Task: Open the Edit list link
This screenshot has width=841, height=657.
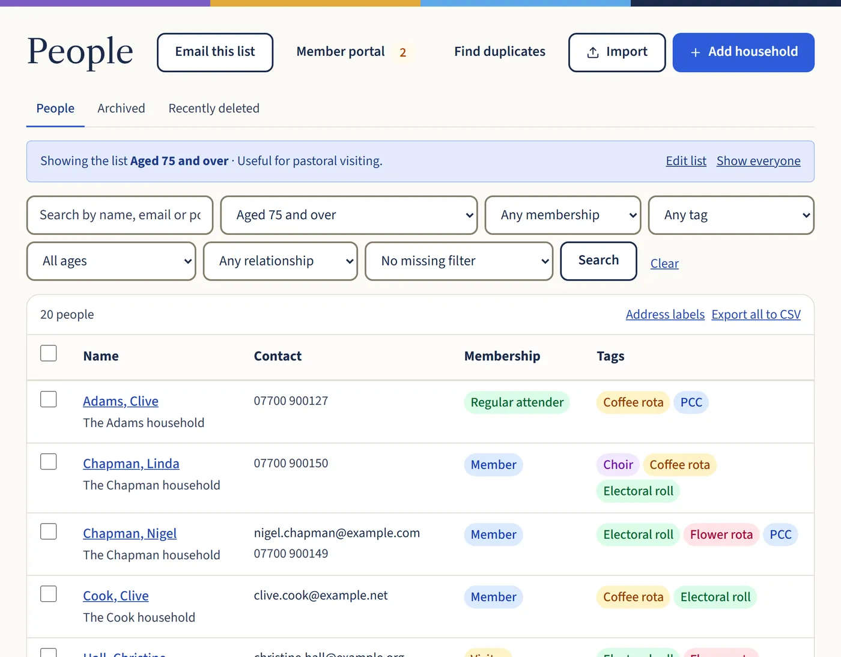Action: coord(686,161)
